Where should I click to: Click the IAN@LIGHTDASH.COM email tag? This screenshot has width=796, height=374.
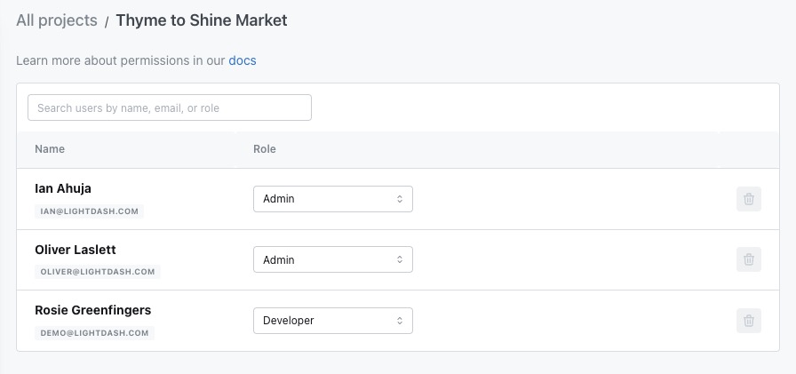(89, 211)
